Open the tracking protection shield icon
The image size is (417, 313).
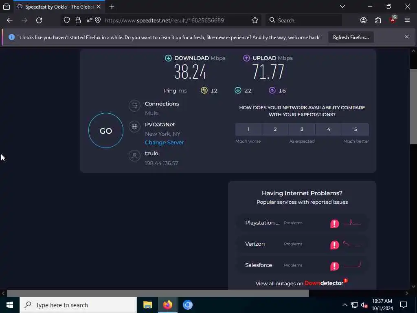pyautogui.click(x=67, y=20)
